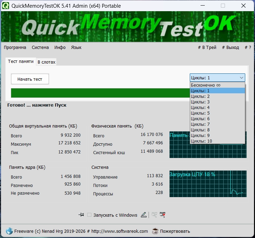255x238 pixels.
Task: Click the Общая виртуальная память (КБ) heading
Action: tap(43, 126)
